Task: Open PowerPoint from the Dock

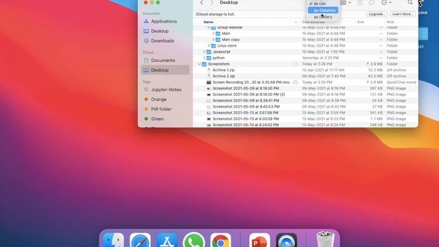Action: pos(259,241)
